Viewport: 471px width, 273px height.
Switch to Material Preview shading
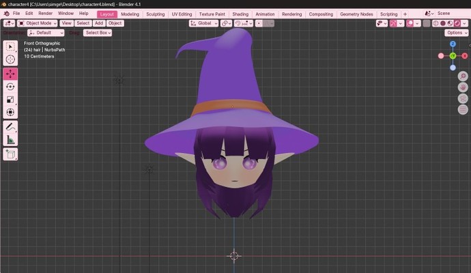(x=450, y=23)
